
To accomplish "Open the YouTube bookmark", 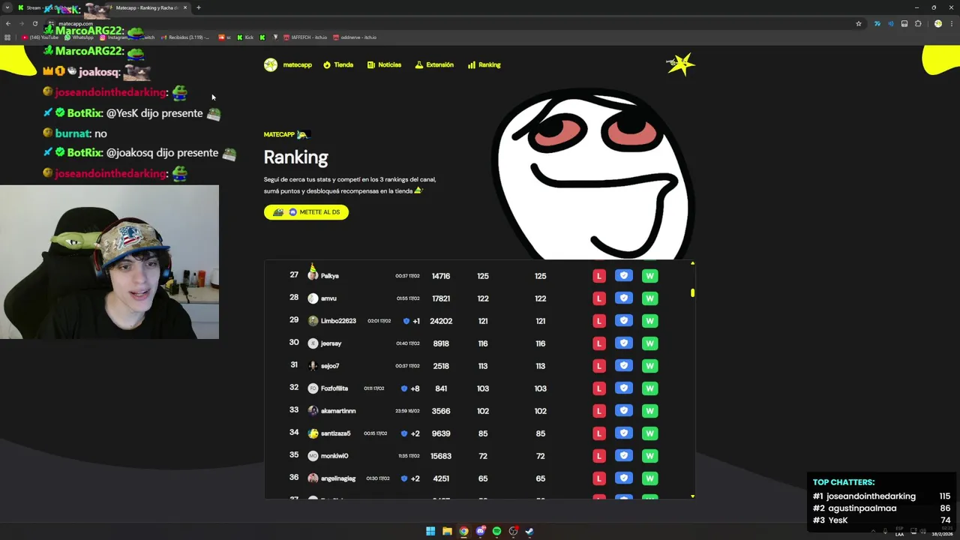I will tap(40, 37).
